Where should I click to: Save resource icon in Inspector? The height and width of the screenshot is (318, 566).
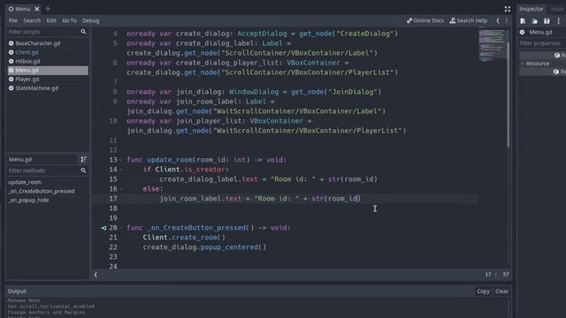pyautogui.click(x=547, y=21)
